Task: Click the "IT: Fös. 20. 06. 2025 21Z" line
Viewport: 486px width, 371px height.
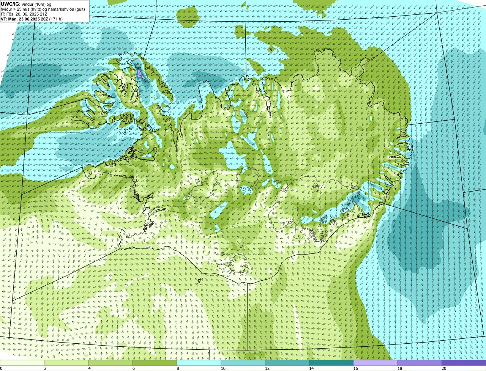Action: click(24, 14)
